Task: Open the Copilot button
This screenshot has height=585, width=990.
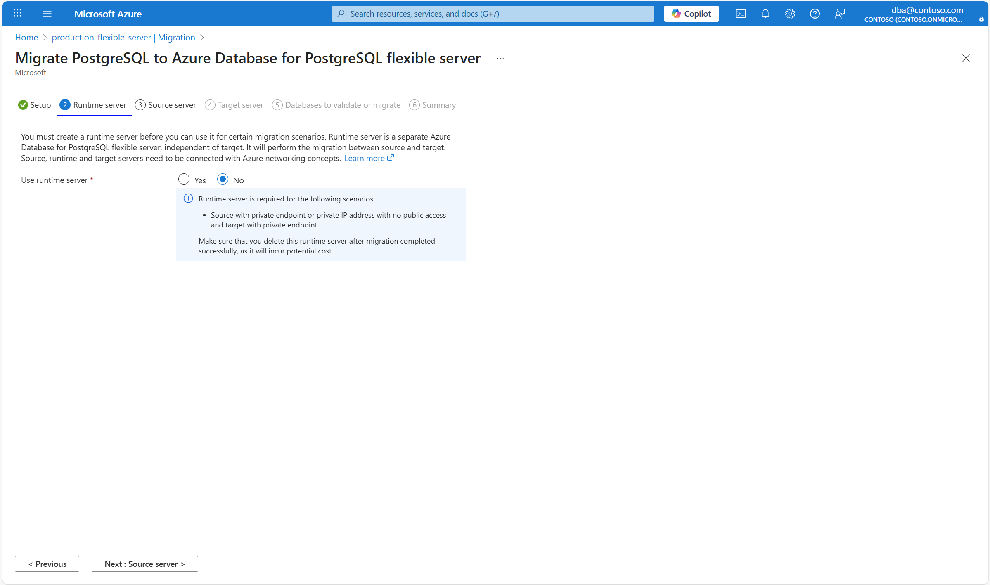Action: click(x=691, y=14)
